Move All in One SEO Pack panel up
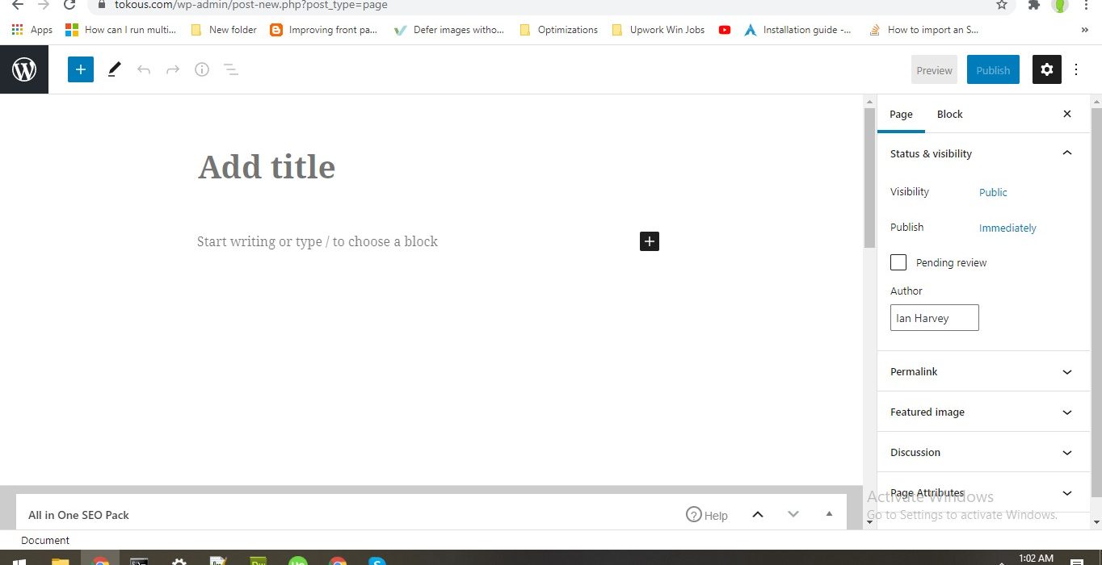This screenshot has width=1102, height=565. pos(758,514)
